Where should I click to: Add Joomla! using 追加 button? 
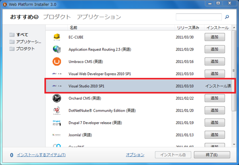[215, 135]
